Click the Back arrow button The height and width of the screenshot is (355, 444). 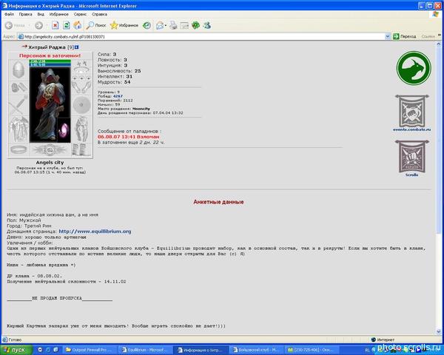pyautogui.click(x=16, y=25)
